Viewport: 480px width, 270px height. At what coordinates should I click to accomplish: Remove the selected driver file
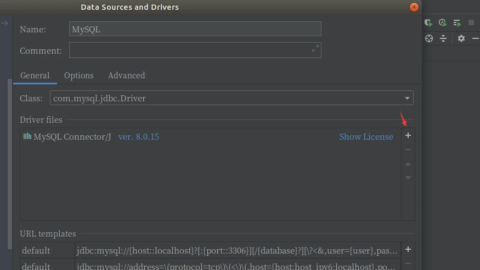tap(408, 150)
